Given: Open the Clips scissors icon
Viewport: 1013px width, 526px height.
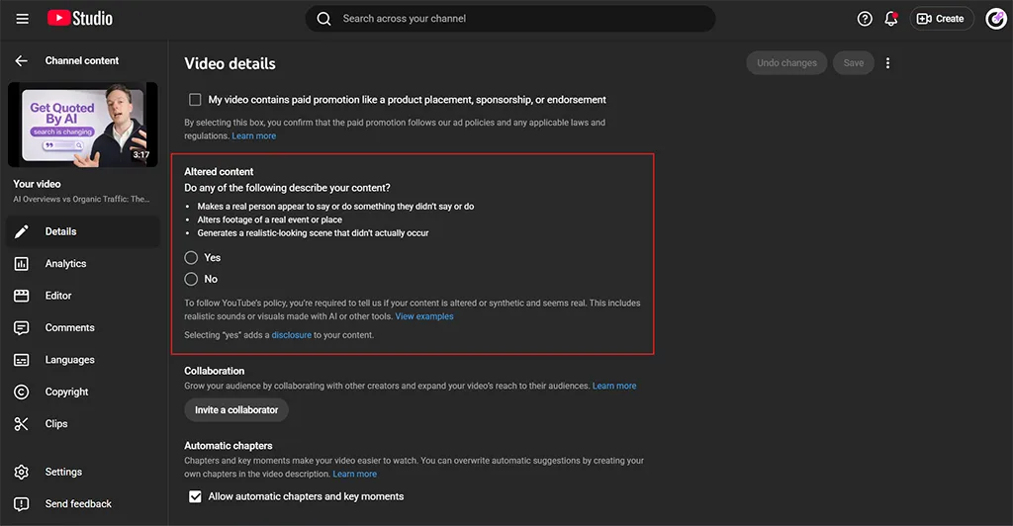Looking at the screenshot, I should (x=22, y=424).
